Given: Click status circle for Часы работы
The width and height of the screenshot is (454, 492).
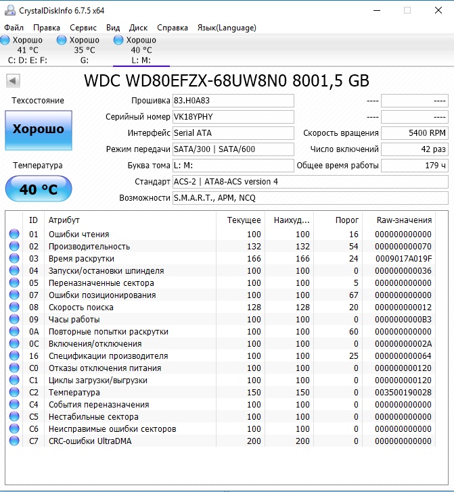Looking at the screenshot, I should 14,319.
